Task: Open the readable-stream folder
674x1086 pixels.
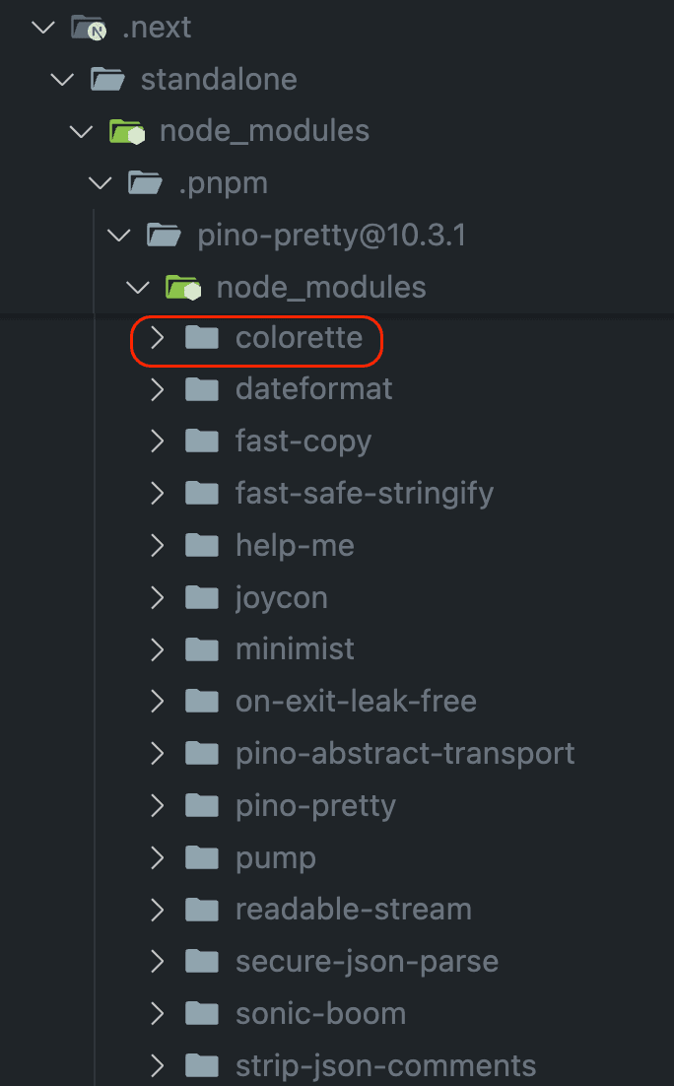Action: pos(353,910)
